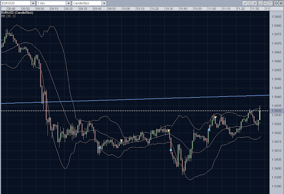
Task: Click the 1.5450 price axis label
Action: 276,79
